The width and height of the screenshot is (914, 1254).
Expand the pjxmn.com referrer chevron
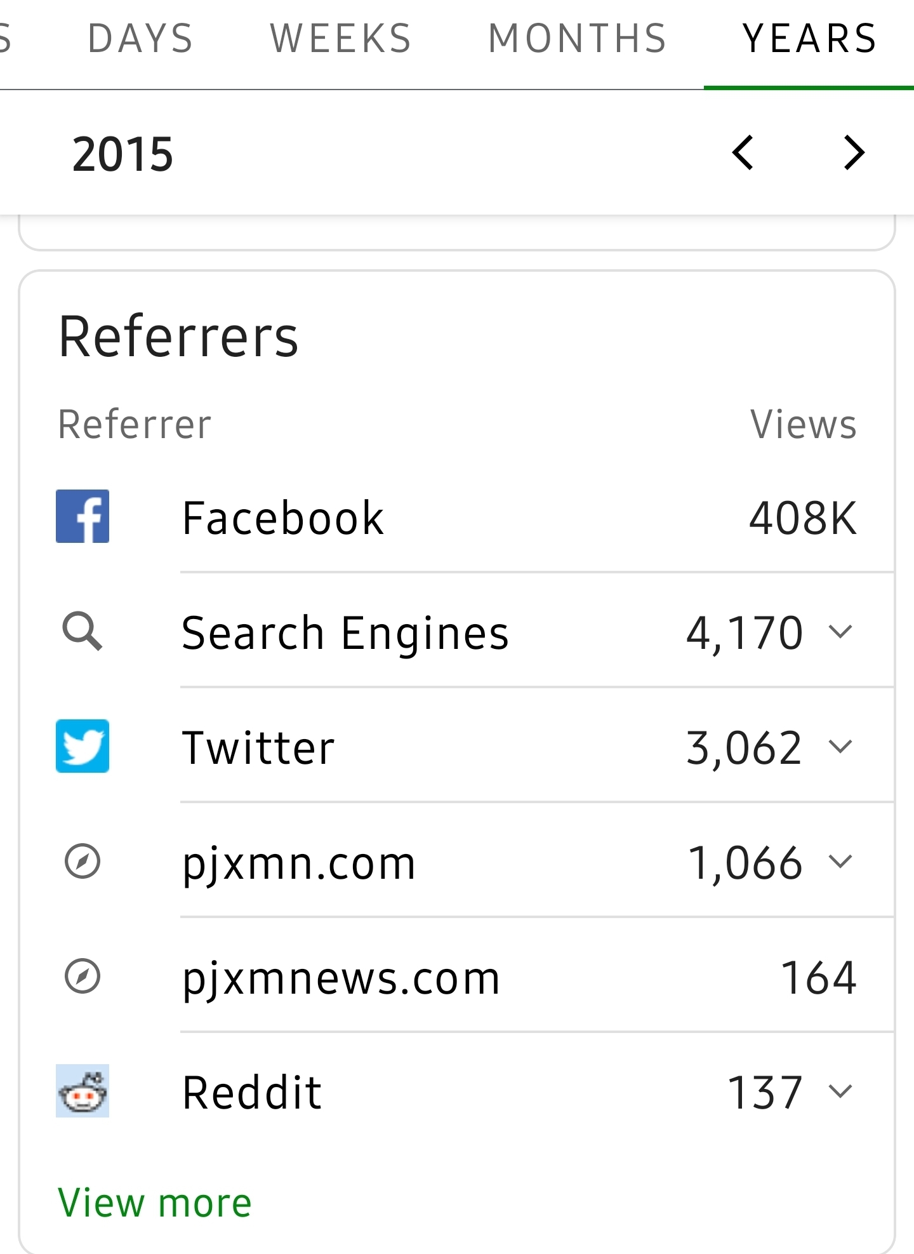(x=840, y=862)
